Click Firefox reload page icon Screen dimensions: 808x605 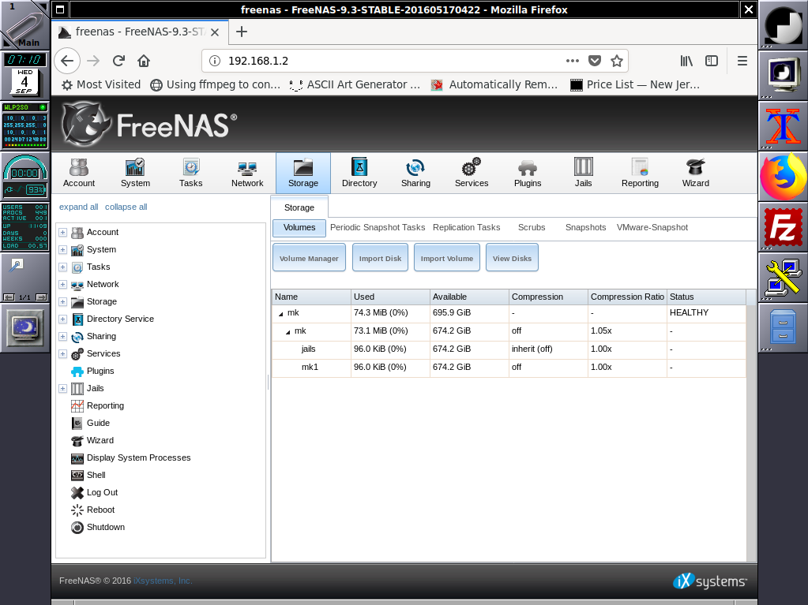point(118,61)
